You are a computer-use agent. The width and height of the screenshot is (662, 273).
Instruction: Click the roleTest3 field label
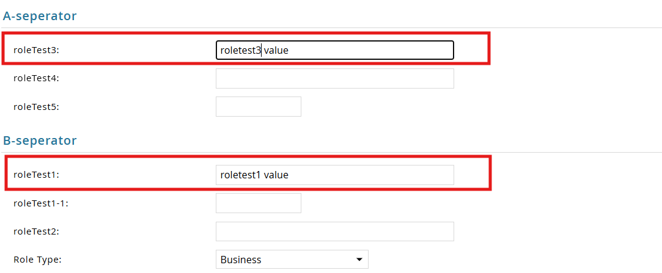tap(36, 50)
